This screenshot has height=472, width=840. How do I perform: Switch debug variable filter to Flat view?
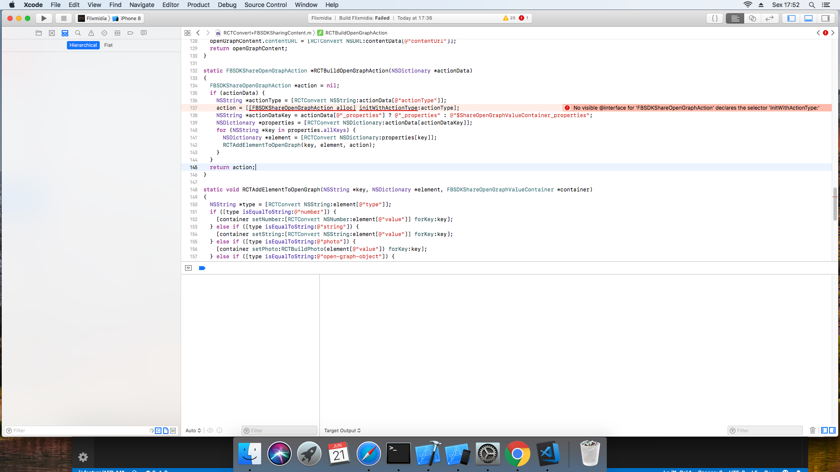tap(108, 45)
